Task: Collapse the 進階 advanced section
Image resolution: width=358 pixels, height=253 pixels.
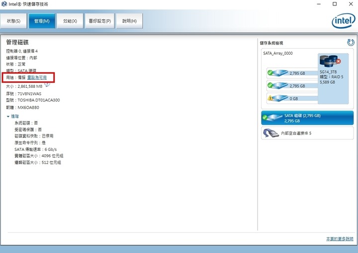Action: click(13, 117)
